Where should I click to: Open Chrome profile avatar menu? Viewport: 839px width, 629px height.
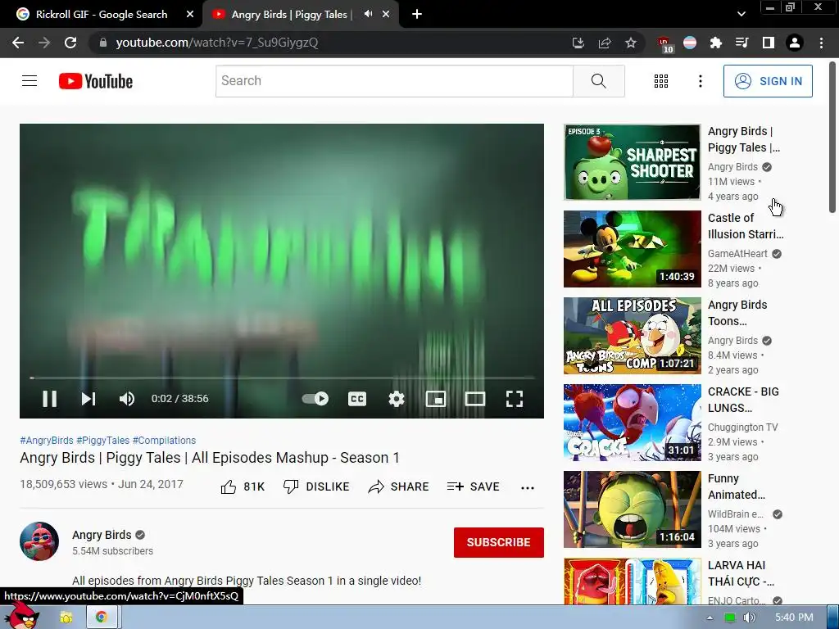[x=795, y=43]
